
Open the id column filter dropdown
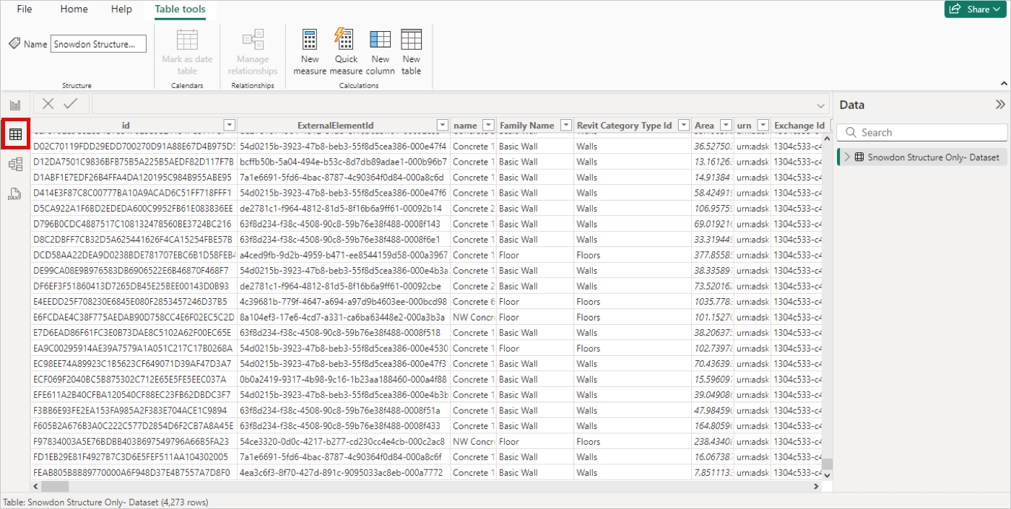click(230, 125)
